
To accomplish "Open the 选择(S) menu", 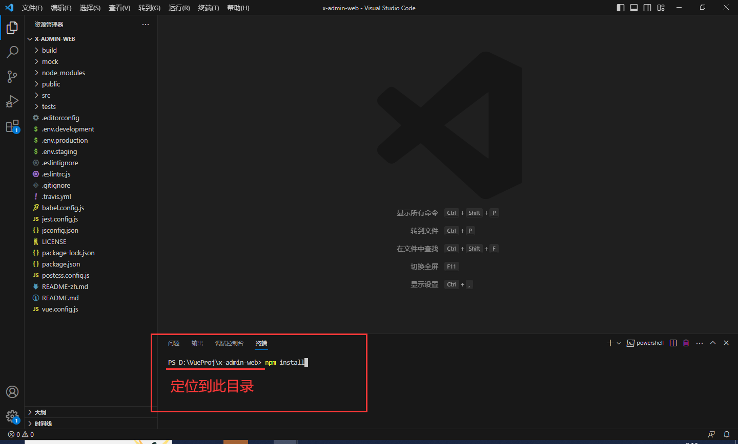I will click(90, 8).
